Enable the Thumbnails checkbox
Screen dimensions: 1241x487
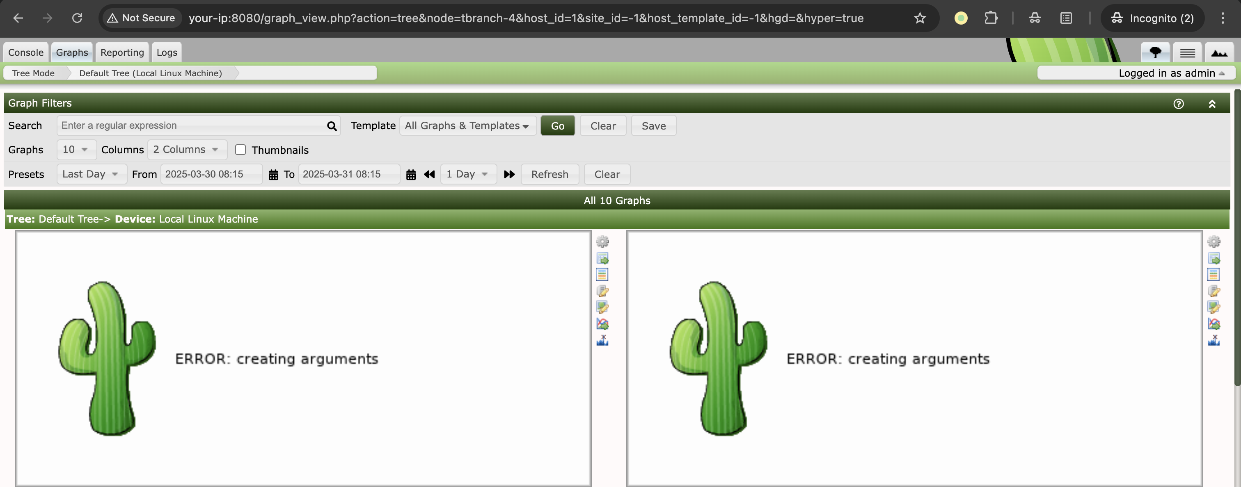(x=240, y=150)
